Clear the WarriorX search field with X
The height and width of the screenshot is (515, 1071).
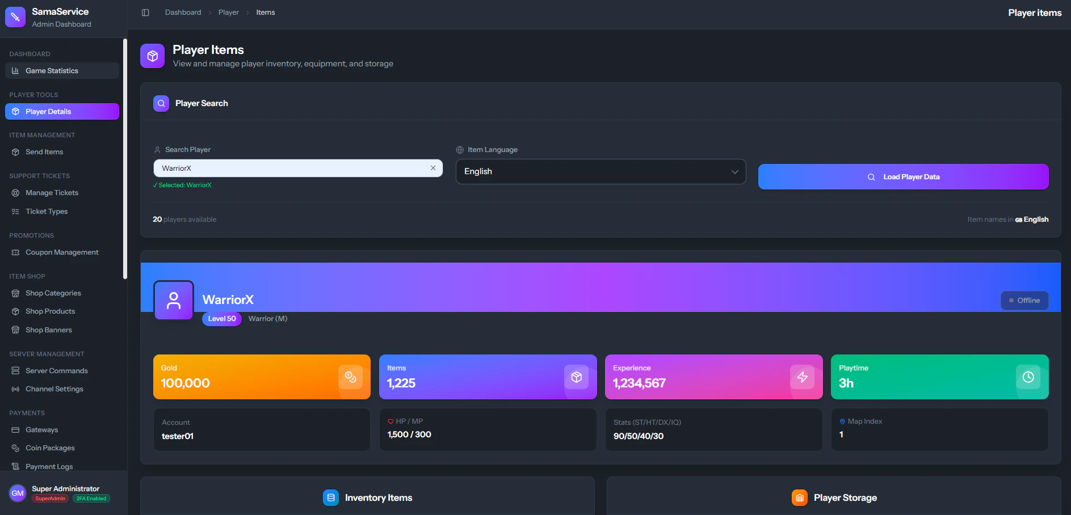point(433,168)
